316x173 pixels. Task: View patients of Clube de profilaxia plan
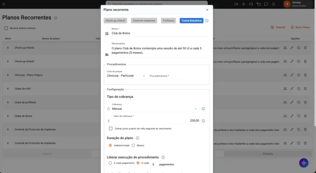pos(285,102)
